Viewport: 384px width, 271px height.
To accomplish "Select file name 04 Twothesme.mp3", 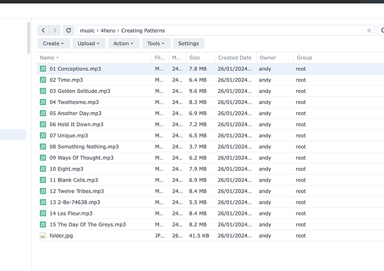I will pos(74,102).
